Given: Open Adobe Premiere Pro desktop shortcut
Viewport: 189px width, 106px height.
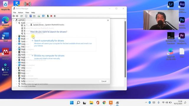Looking at the screenshot, I should click(182, 38).
